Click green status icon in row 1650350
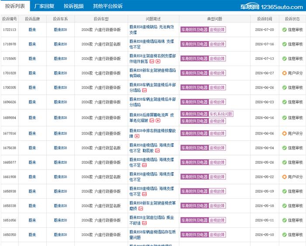 [284, 235]
